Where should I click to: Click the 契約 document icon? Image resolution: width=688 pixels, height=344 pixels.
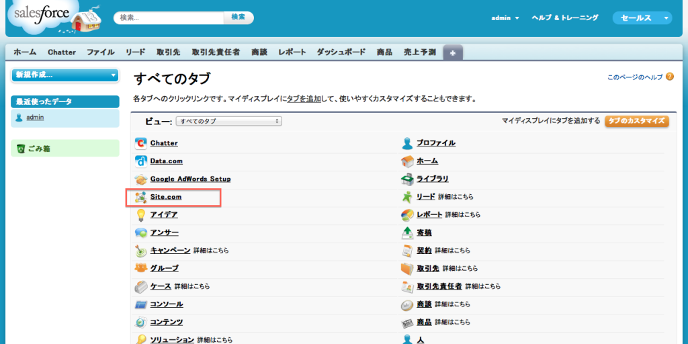407,251
